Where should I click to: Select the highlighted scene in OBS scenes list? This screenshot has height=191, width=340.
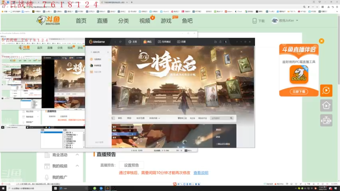click(x=51, y=132)
